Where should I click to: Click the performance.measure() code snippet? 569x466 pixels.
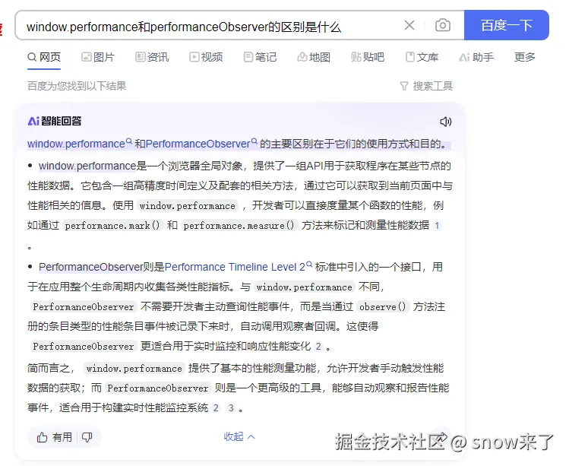239,226
